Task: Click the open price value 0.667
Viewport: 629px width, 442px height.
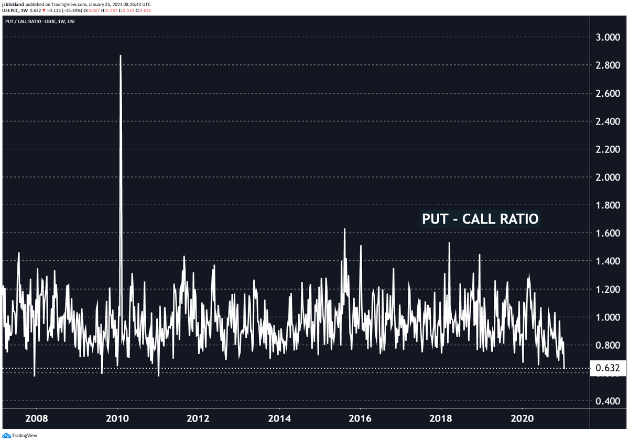Action: [93, 9]
